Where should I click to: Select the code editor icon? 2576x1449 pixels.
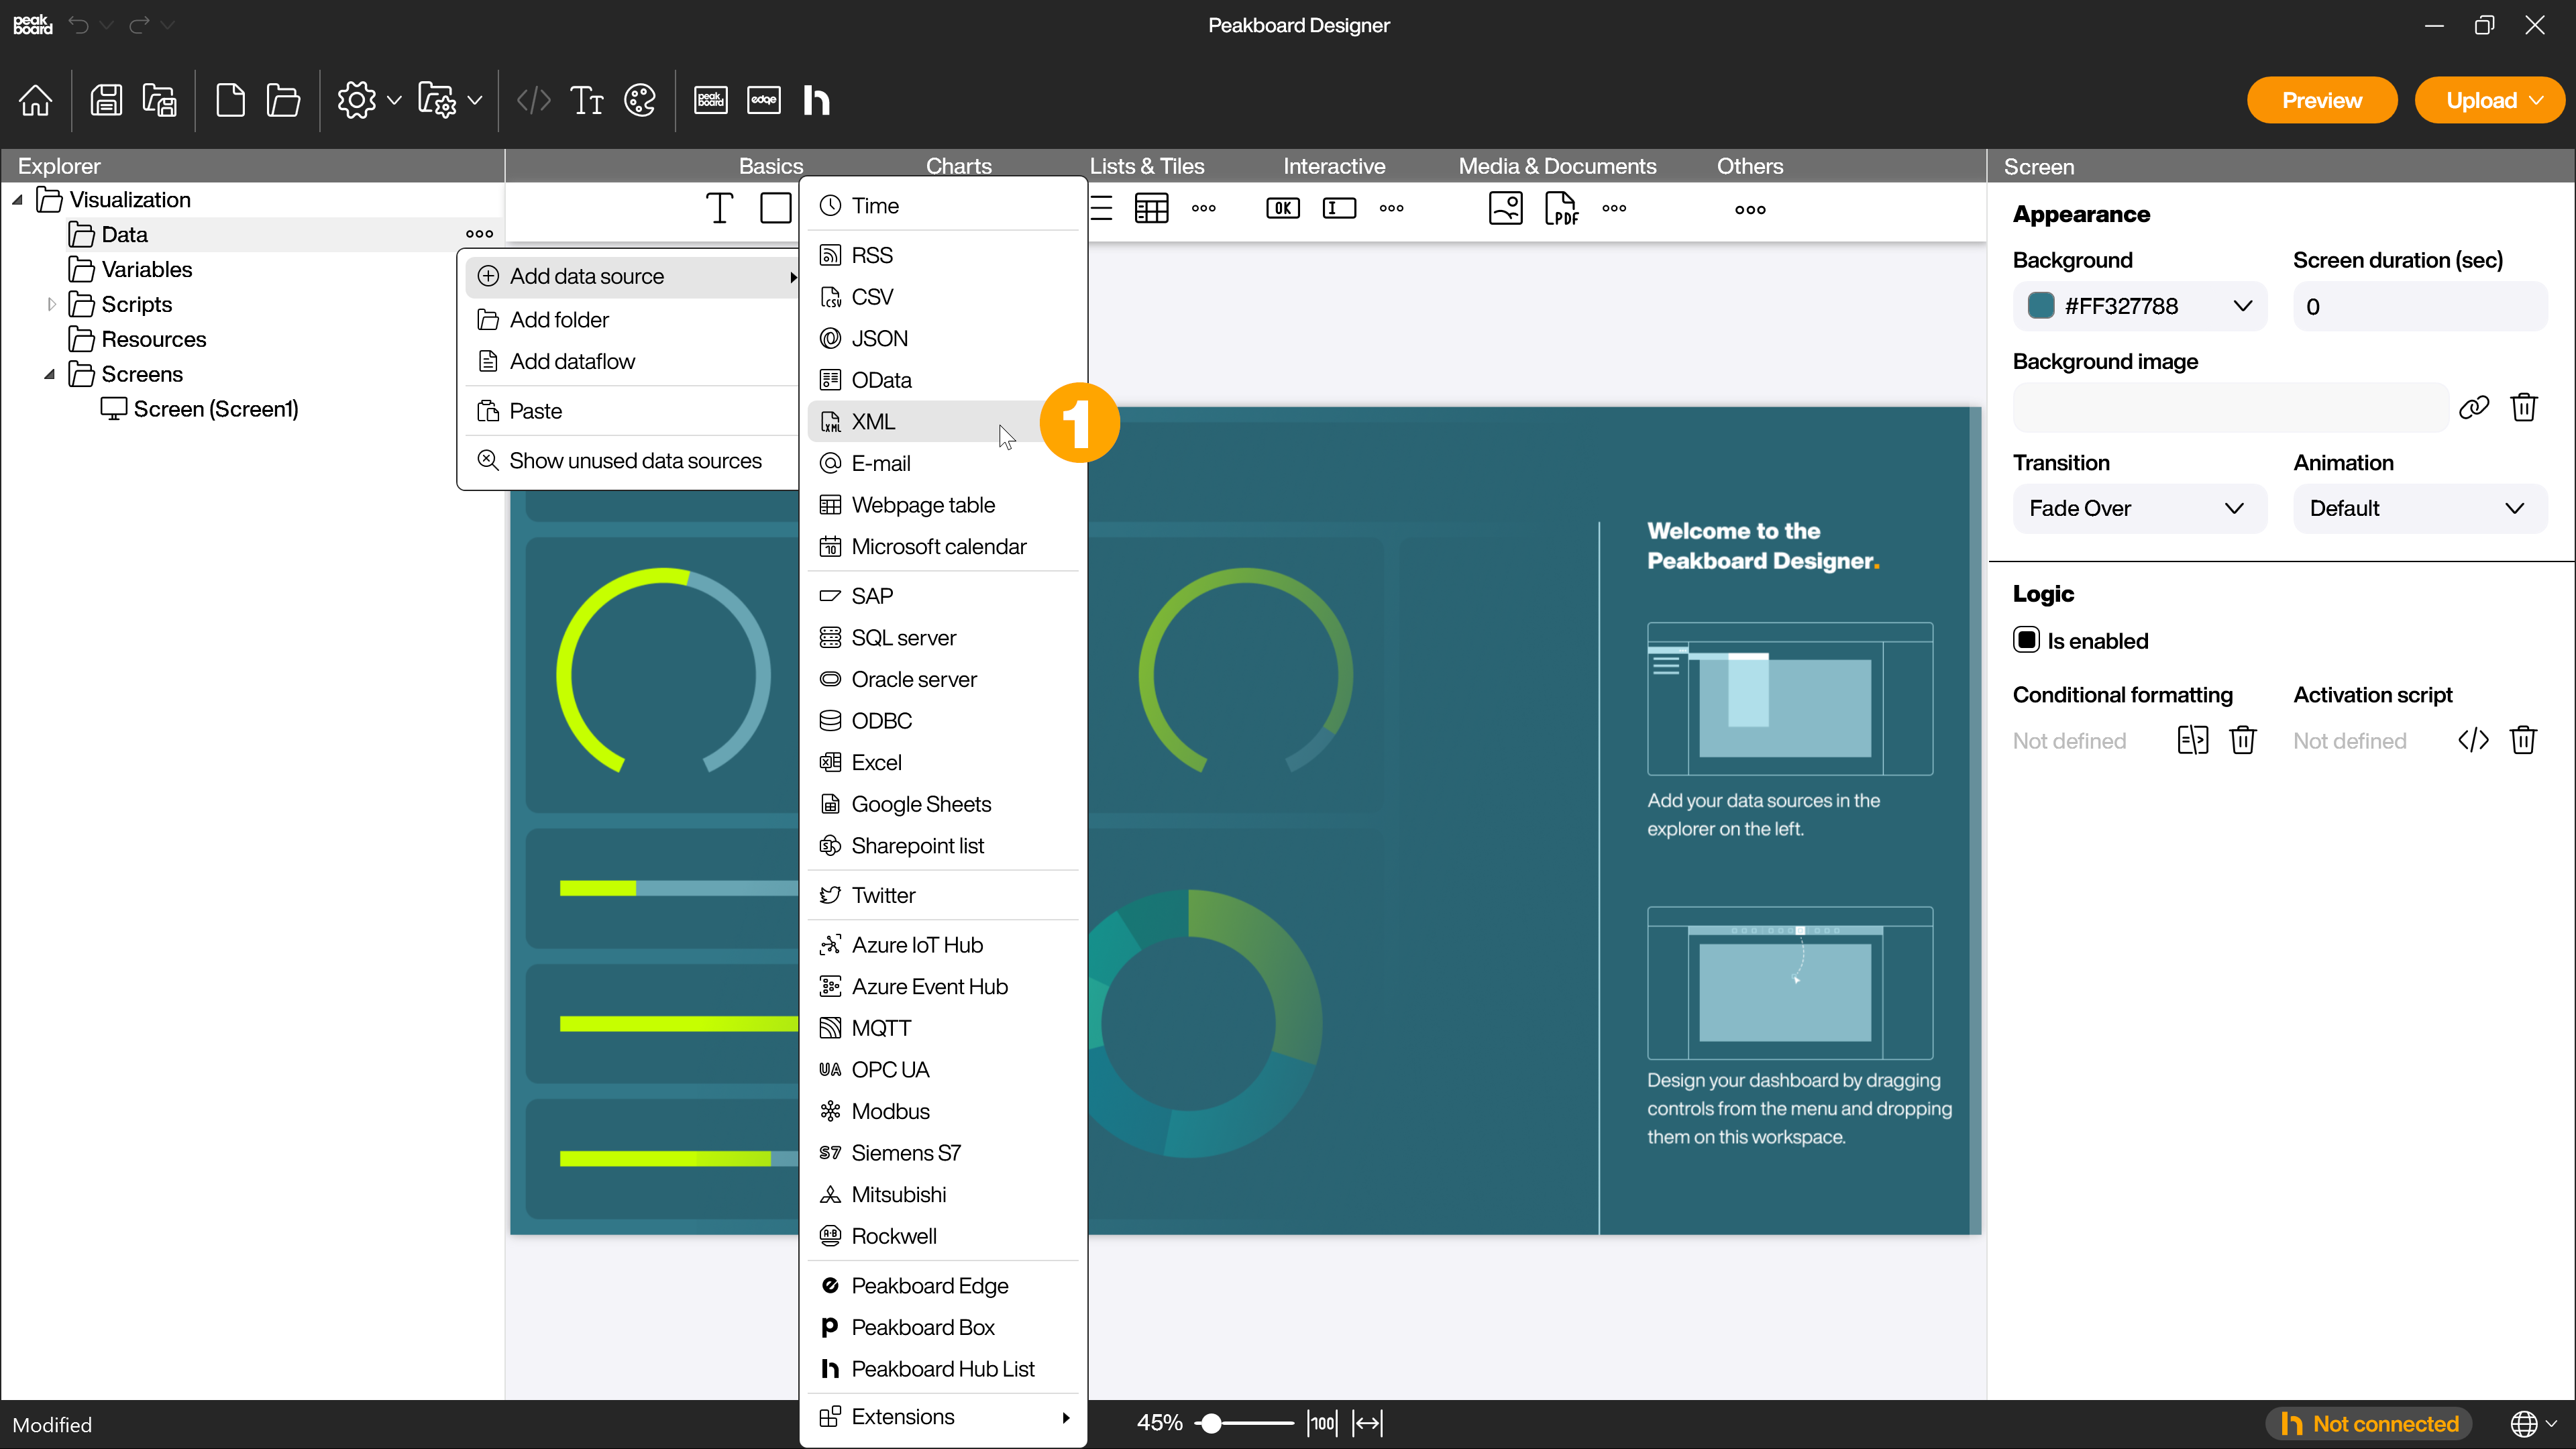pyautogui.click(x=534, y=99)
